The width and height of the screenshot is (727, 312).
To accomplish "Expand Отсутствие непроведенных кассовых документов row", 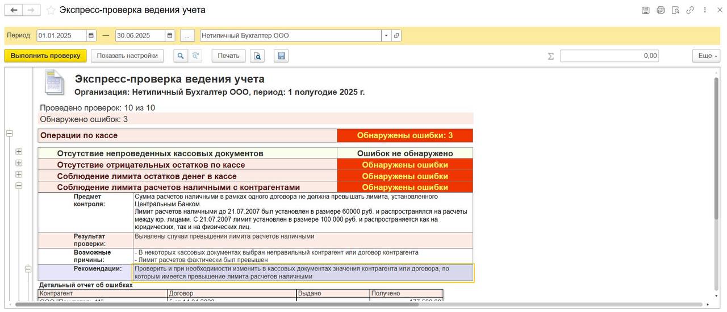I will click(19, 152).
